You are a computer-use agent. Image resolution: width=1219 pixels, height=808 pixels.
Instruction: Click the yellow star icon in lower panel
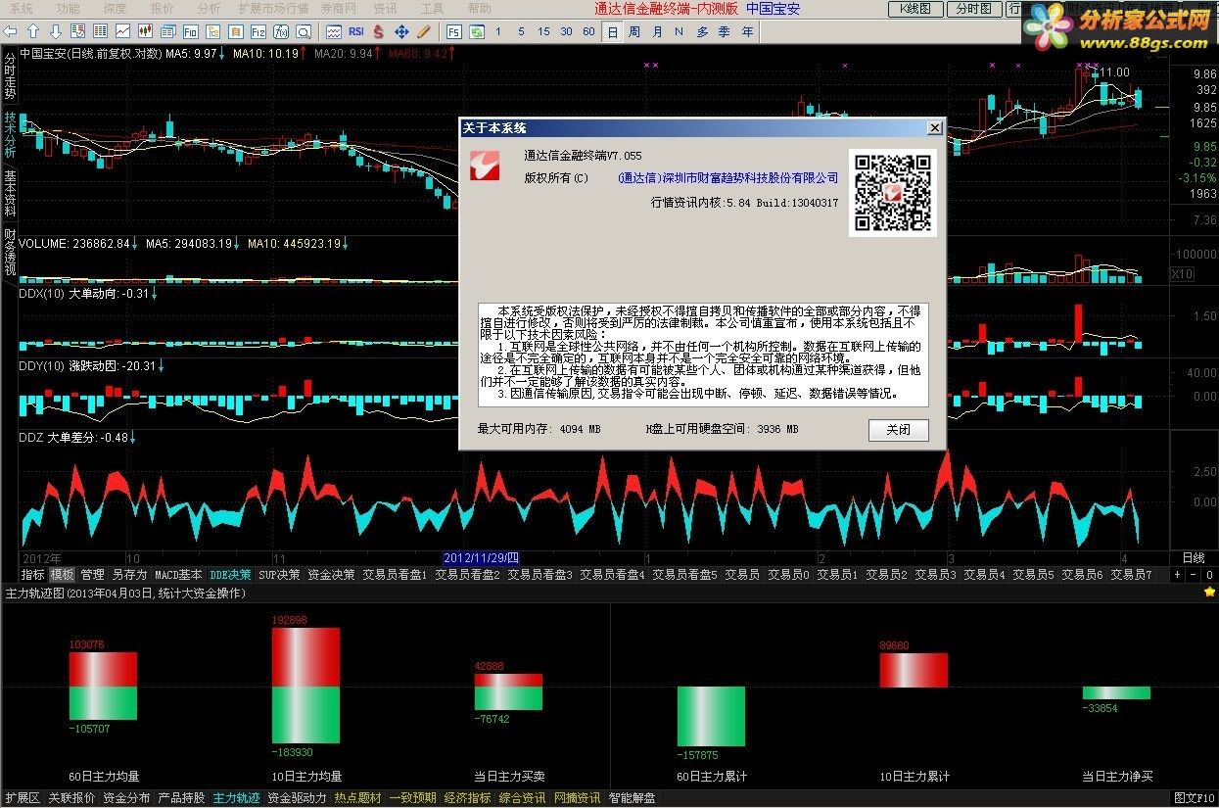point(1210,593)
